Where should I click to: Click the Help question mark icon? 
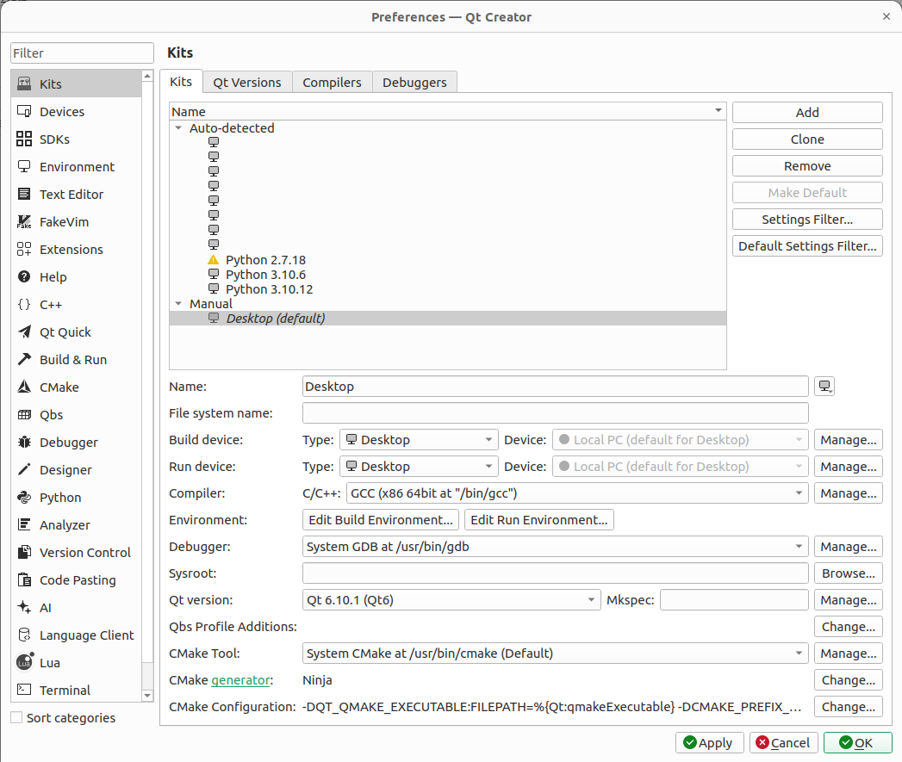(24, 277)
